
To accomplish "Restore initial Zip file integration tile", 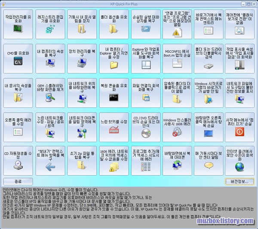I will [82, 161].
